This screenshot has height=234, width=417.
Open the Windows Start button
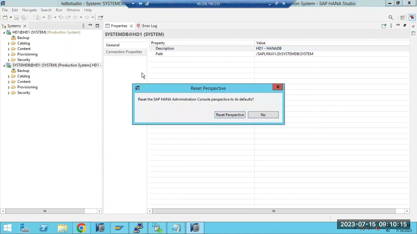[x=7, y=228]
